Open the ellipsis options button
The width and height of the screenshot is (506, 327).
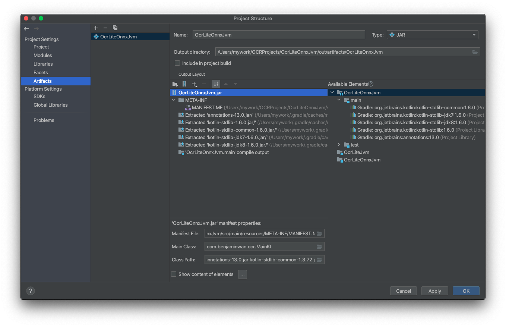tap(243, 274)
